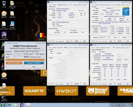
Task: Click the 'XMP 2.0' SPD Ext. value
Action: (x=126, y=60)
